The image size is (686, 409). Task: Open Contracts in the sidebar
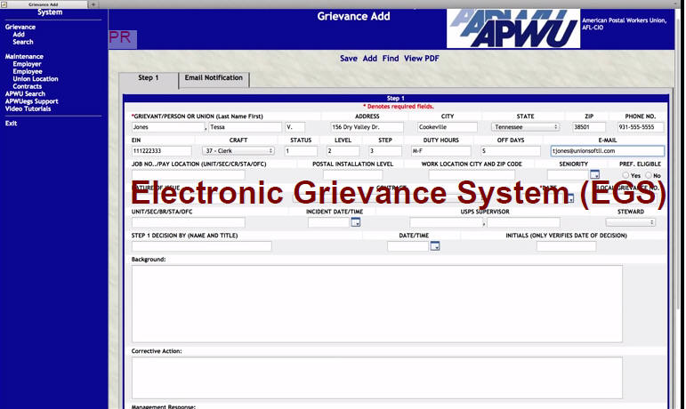tap(27, 86)
